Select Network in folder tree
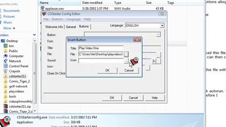Image resolution: width=226 pixels, height=127 pixels. [x=15, y=61]
